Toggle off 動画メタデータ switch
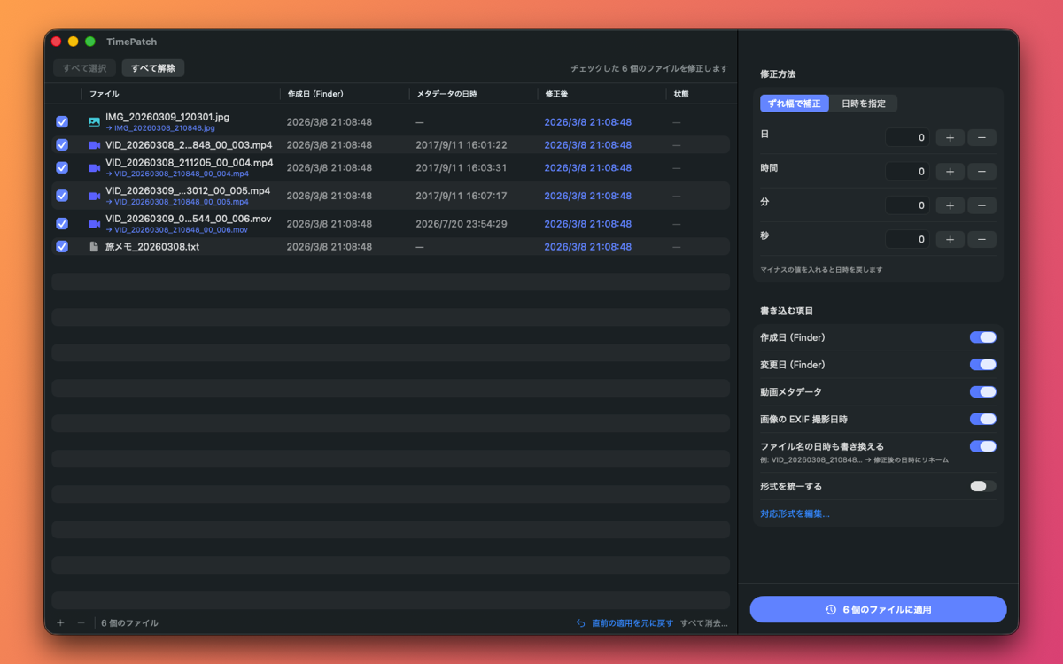The height and width of the screenshot is (664, 1063). [x=982, y=392]
